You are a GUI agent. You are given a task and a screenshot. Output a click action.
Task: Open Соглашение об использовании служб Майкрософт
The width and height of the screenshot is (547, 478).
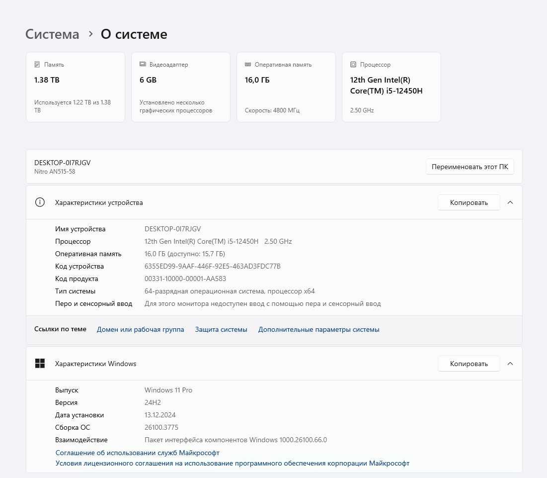pyautogui.click(x=138, y=453)
